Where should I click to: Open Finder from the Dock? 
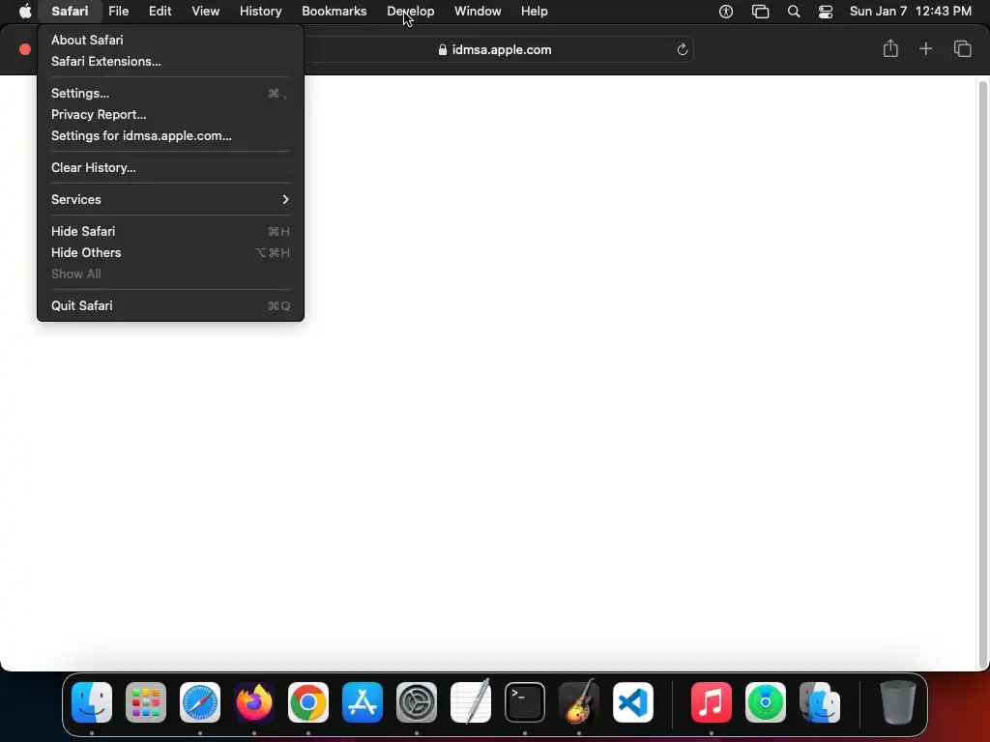tap(92, 702)
